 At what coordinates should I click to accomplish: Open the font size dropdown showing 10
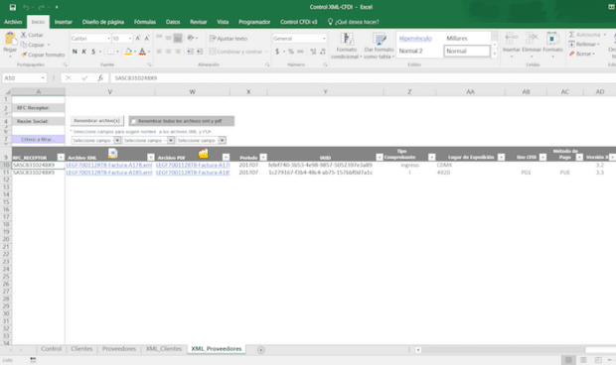pyautogui.click(x=130, y=39)
